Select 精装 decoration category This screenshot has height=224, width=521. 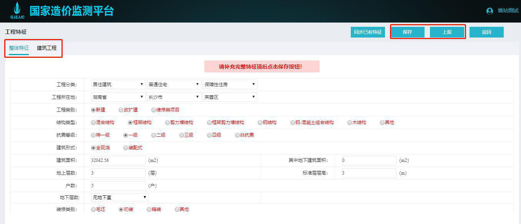pos(149,209)
